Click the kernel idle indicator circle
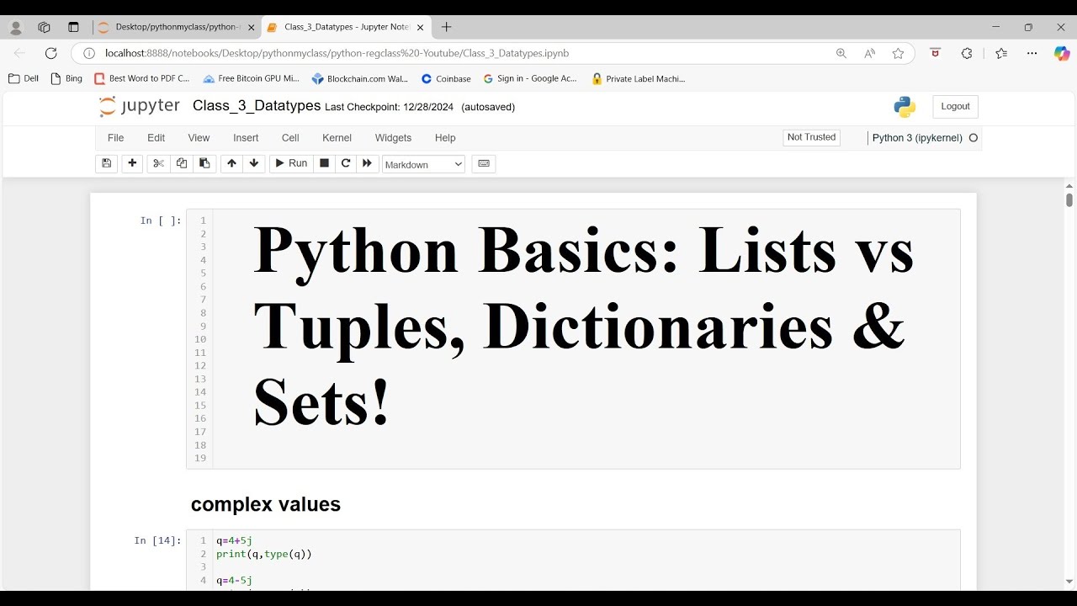 (974, 138)
